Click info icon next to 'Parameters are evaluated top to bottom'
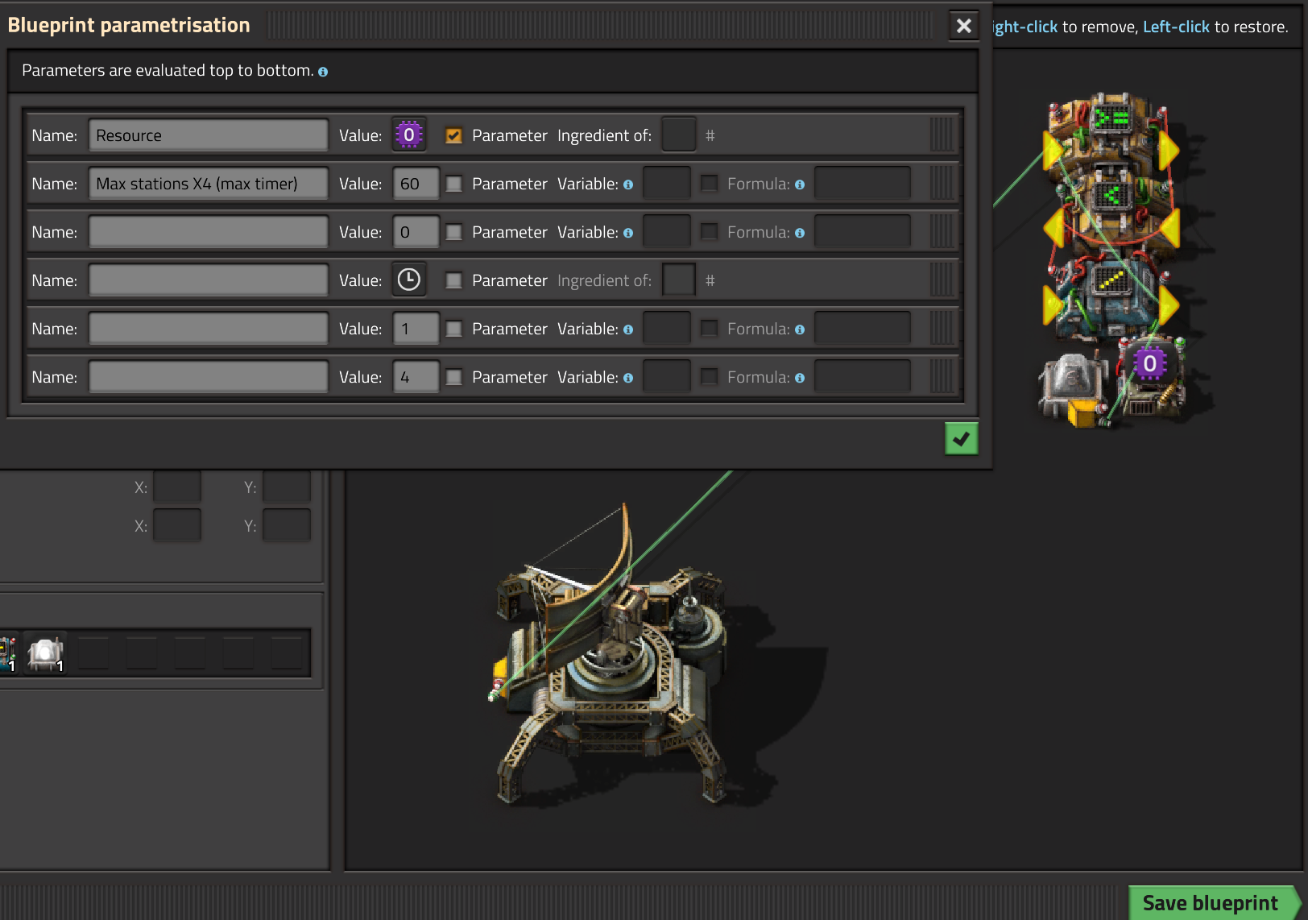The height and width of the screenshot is (920, 1308). click(x=323, y=72)
